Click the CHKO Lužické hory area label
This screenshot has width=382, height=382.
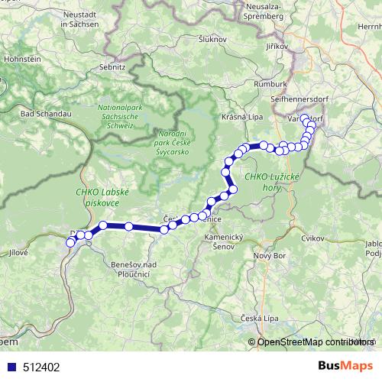[x=272, y=182]
